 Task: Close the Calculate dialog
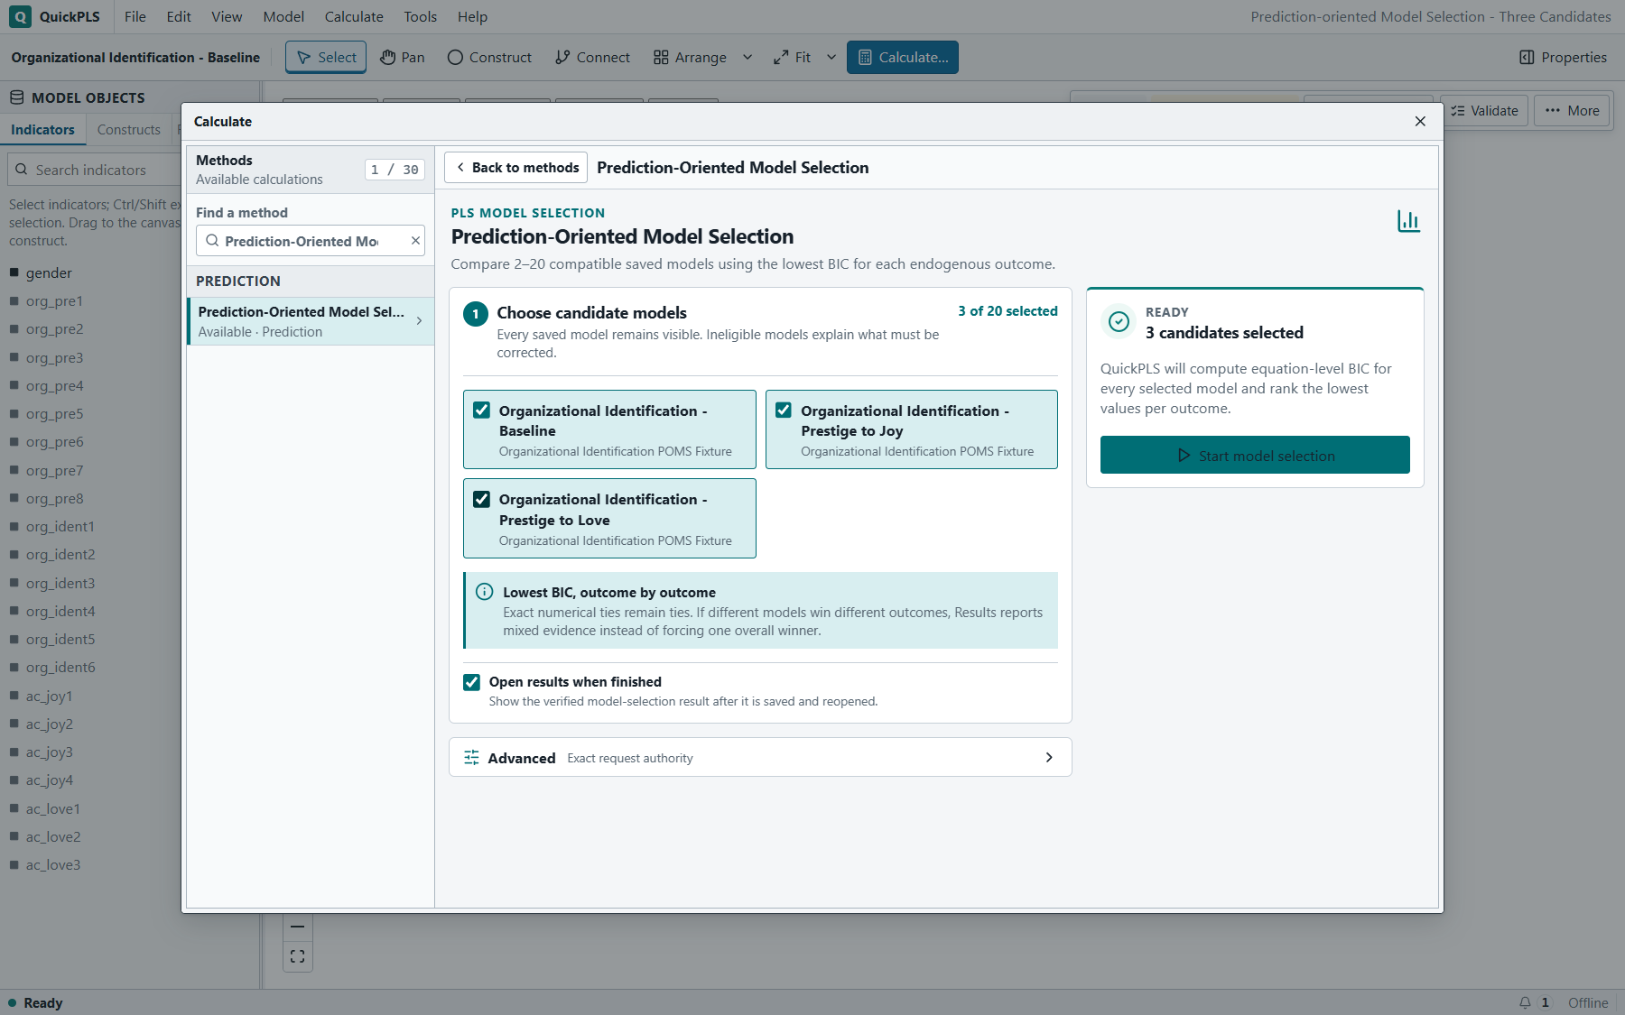tap(1420, 121)
